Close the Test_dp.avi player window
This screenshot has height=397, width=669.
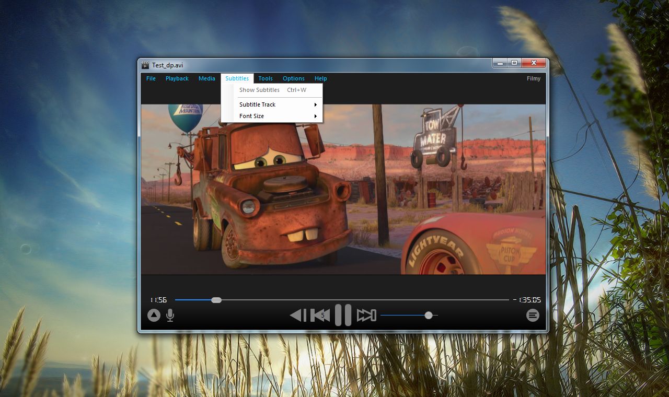tap(534, 63)
